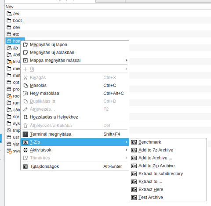Click the bin folder icon

9,14
